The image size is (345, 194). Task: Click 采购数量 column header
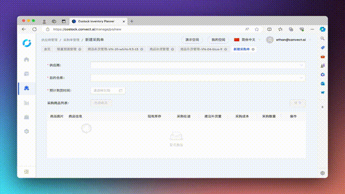click(269, 116)
